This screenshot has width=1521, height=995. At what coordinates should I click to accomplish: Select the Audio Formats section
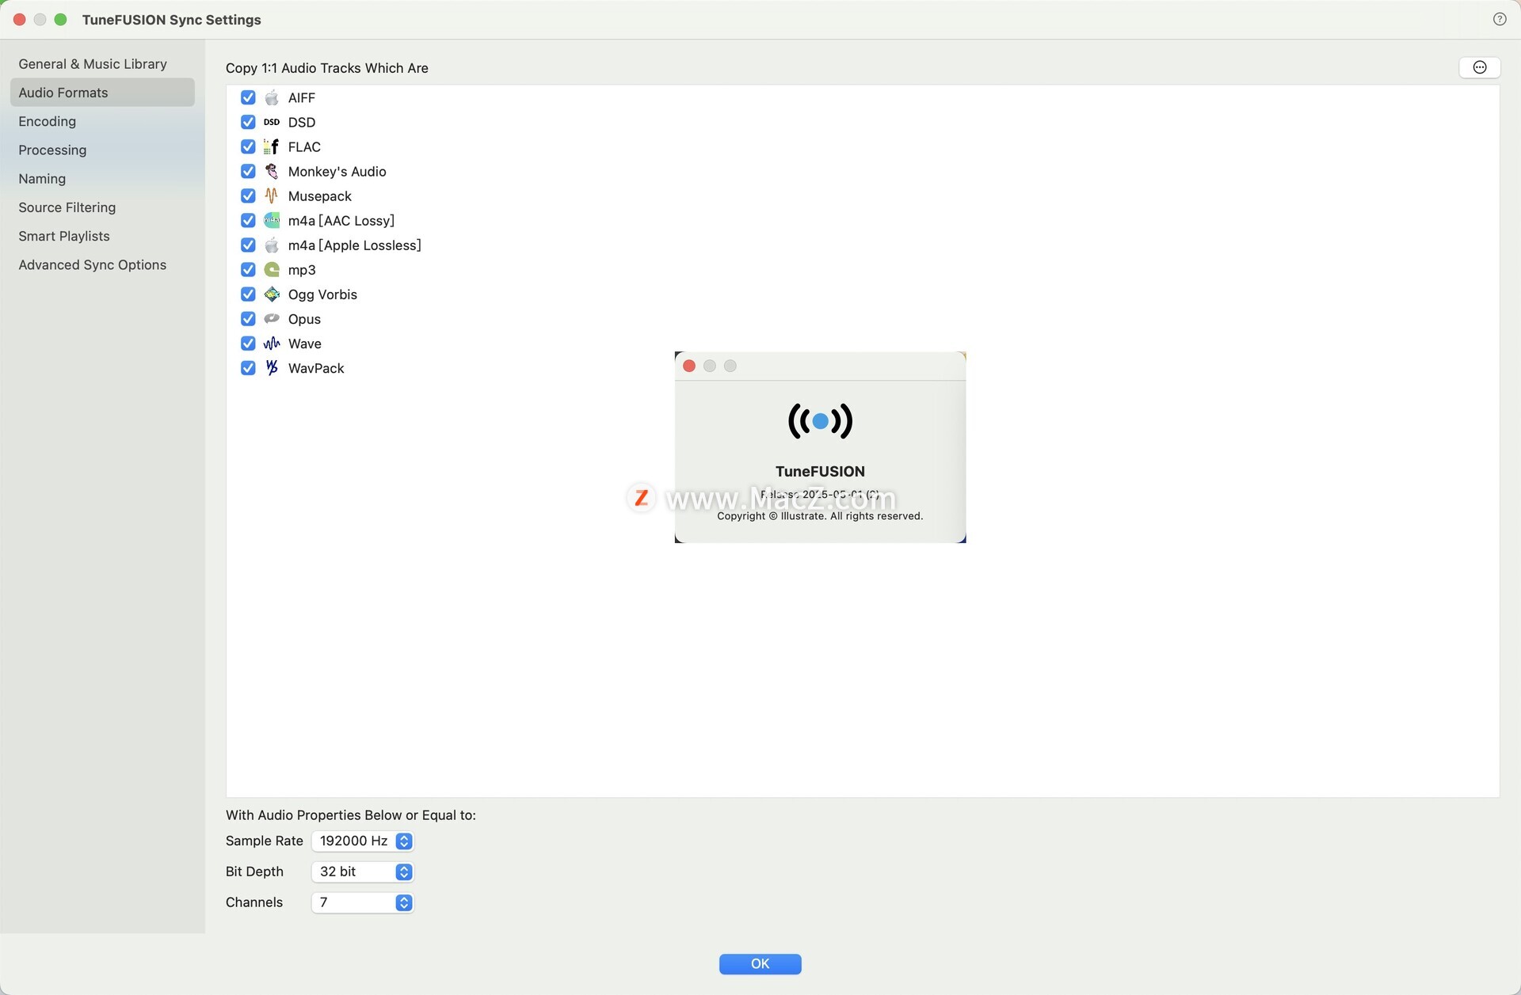point(102,93)
